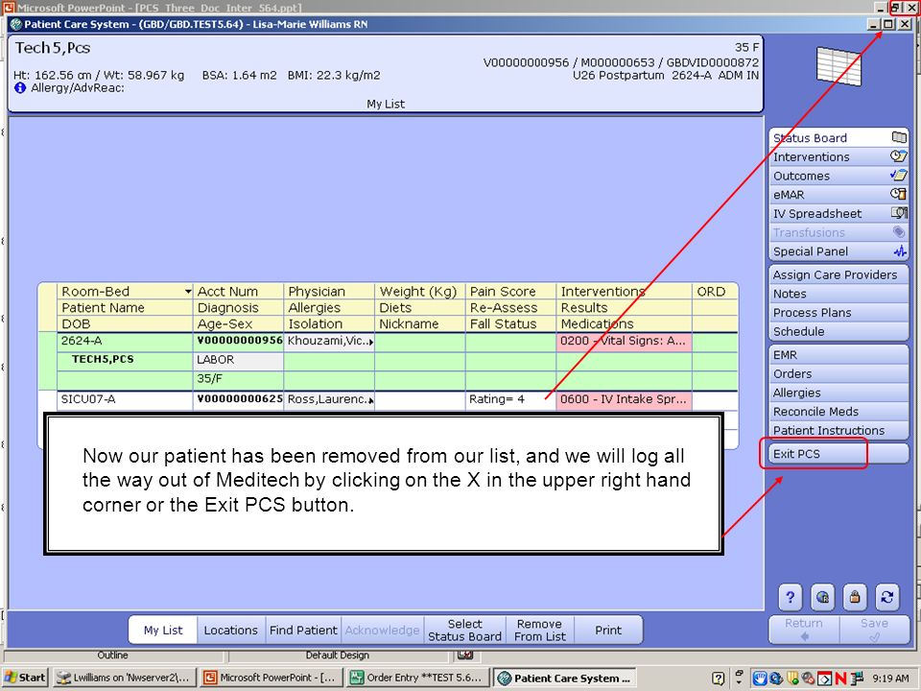Image resolution: width=921 pixels, height=691 pixels.
Task: Open Special Panel
Action: [x=838, y=251]
